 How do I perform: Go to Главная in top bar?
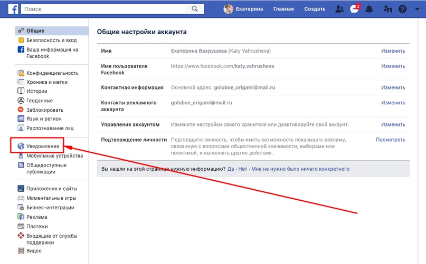[x=283, y=9]
